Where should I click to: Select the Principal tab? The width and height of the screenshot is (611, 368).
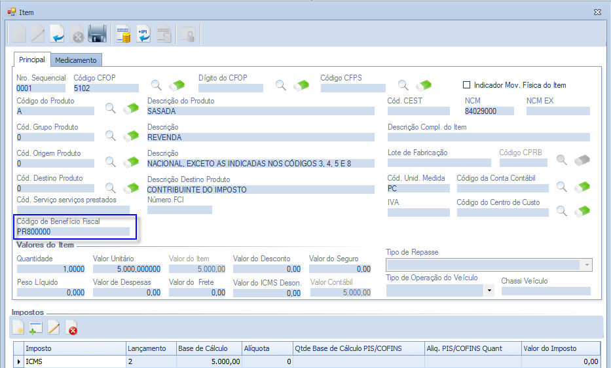tap(32, 60)
